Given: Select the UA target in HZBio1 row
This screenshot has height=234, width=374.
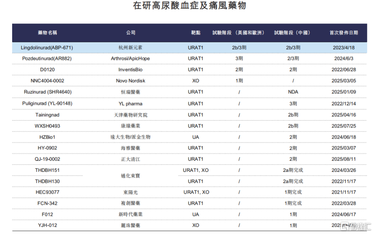Looking at the screenshot, I should click(x=196, y=137).
